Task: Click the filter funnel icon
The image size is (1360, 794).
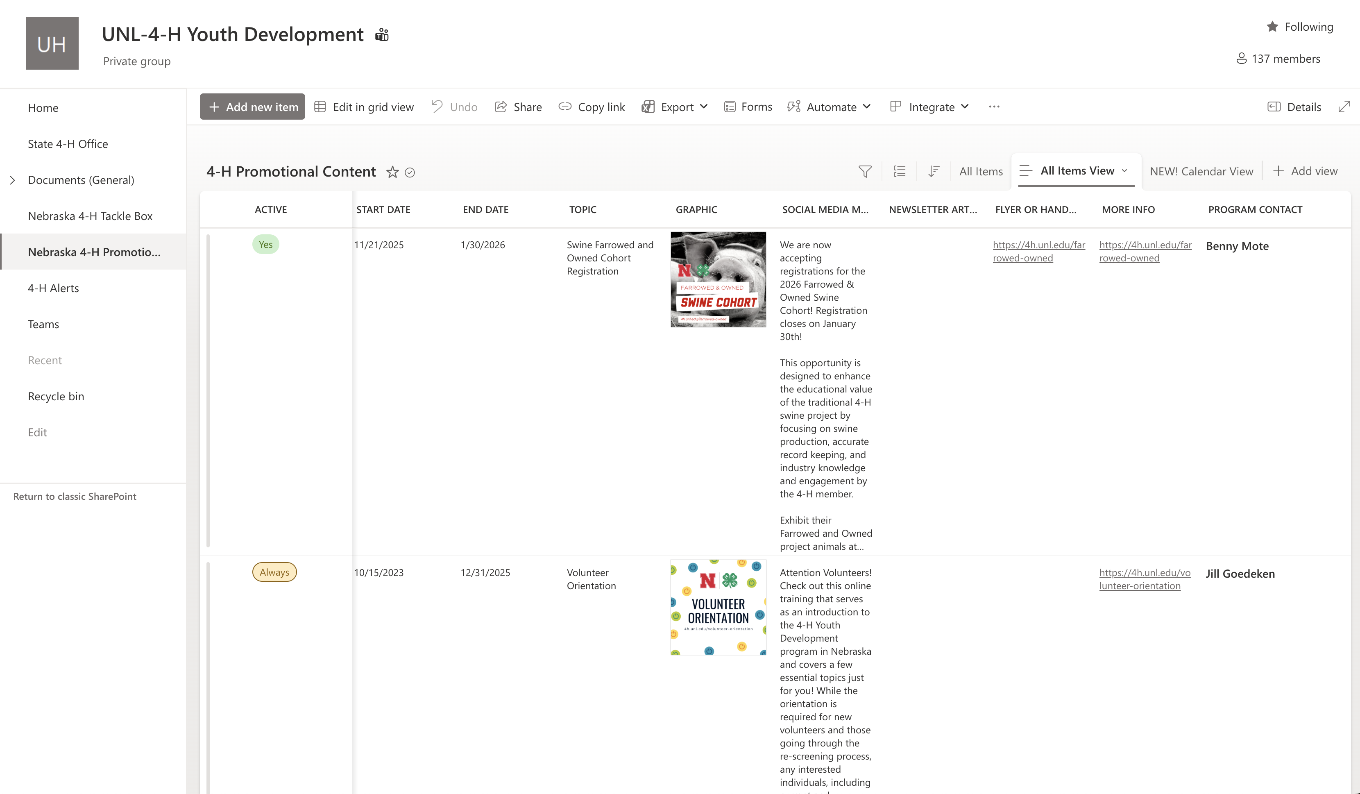Action: (x=865, y=172)
